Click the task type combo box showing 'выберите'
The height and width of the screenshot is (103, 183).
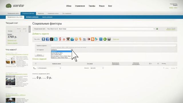(62, 49)
